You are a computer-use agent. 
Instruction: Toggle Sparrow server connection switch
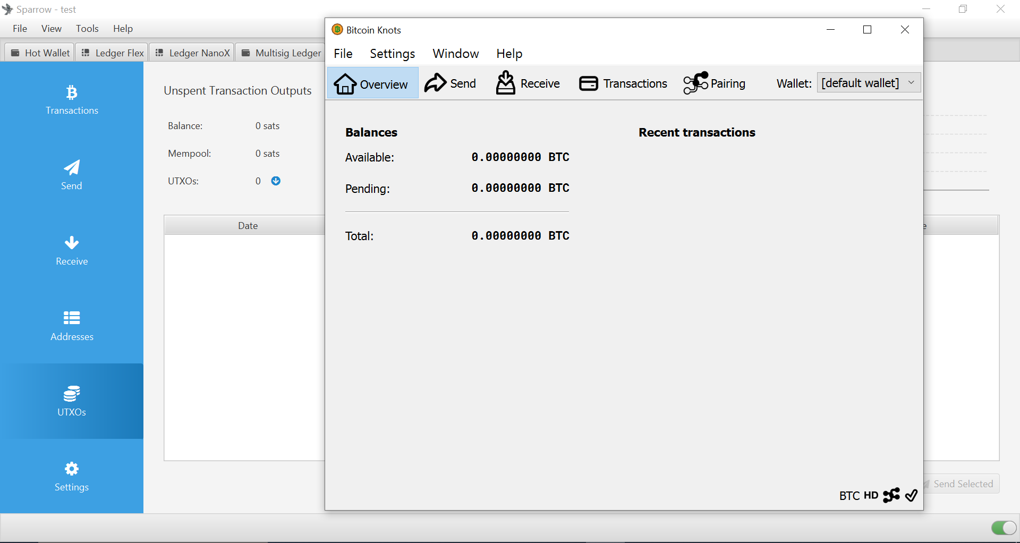coord(1004,528)
